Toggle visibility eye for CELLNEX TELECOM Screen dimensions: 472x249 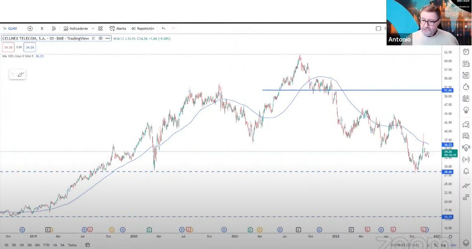(x=100, y=39)
